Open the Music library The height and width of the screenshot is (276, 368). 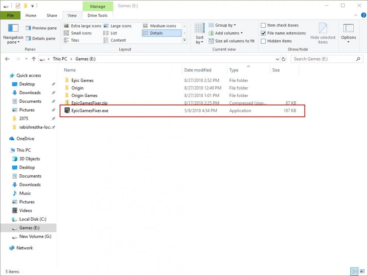coord(25,193)
